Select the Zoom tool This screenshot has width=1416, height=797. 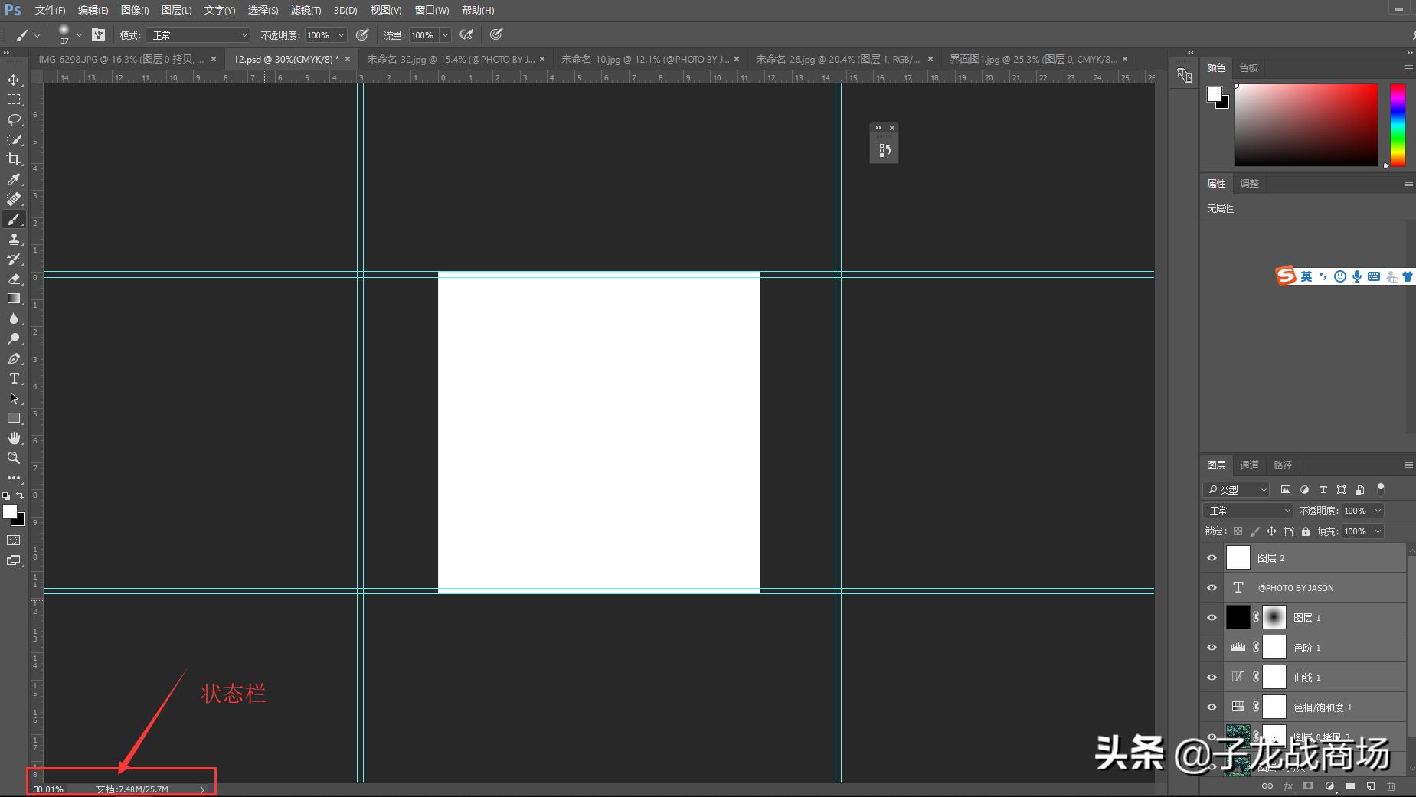pyautogui.click(x=14, y=458)
